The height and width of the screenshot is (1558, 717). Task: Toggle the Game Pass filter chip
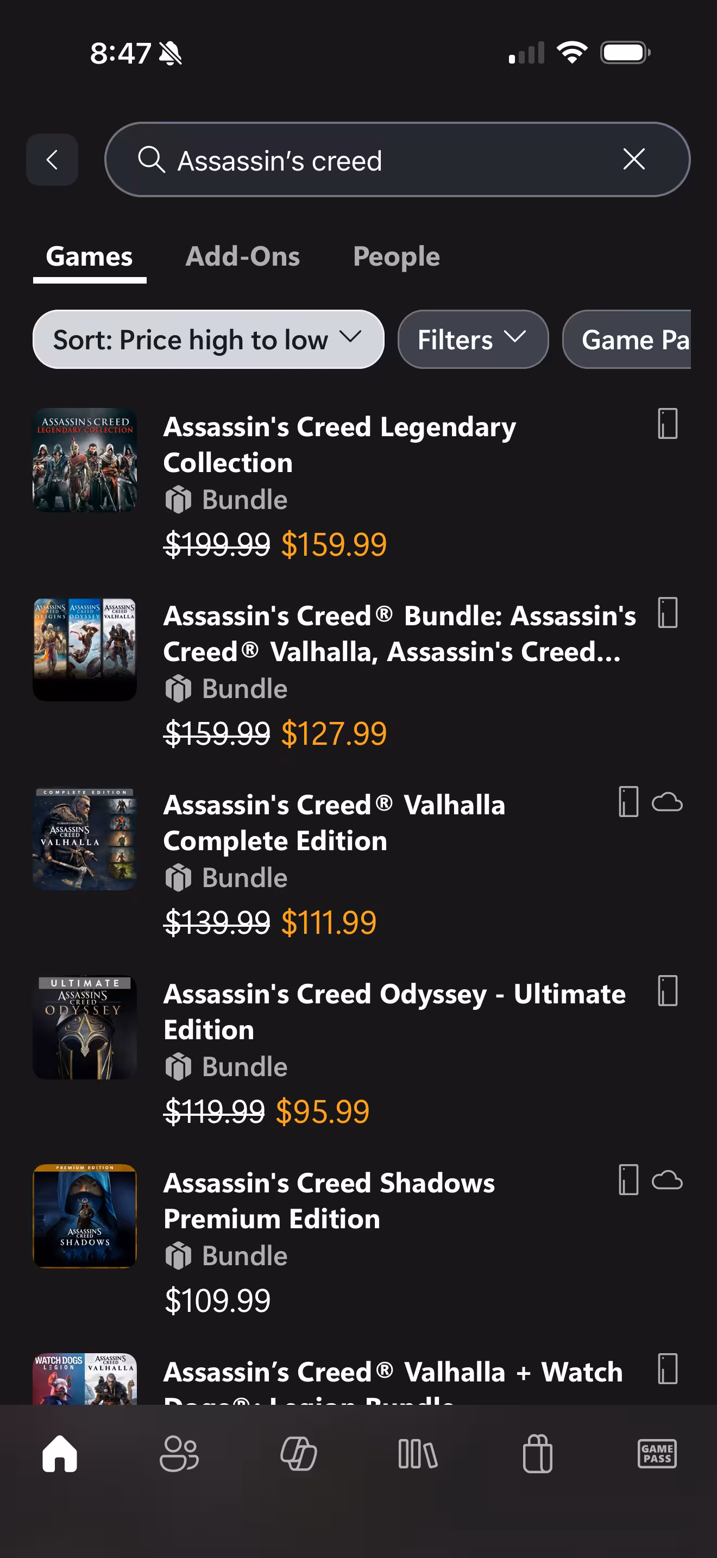[x=629, y=340]
